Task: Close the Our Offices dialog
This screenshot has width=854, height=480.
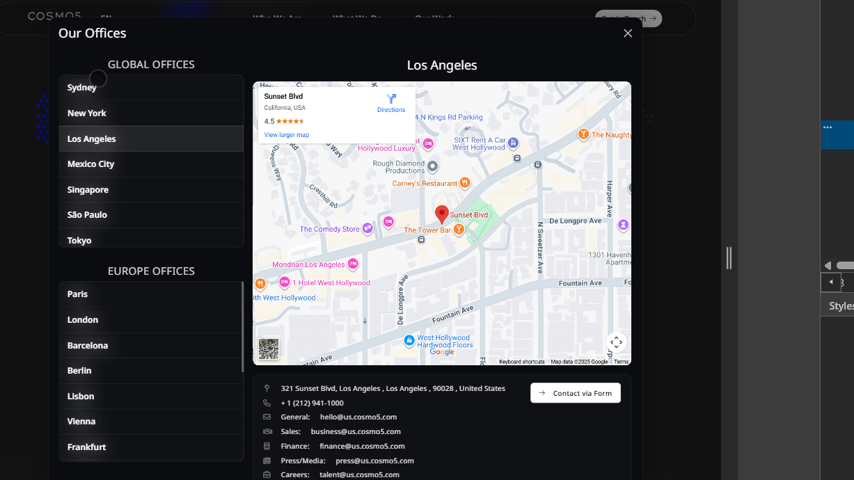Action: click(x=628, y=33)
